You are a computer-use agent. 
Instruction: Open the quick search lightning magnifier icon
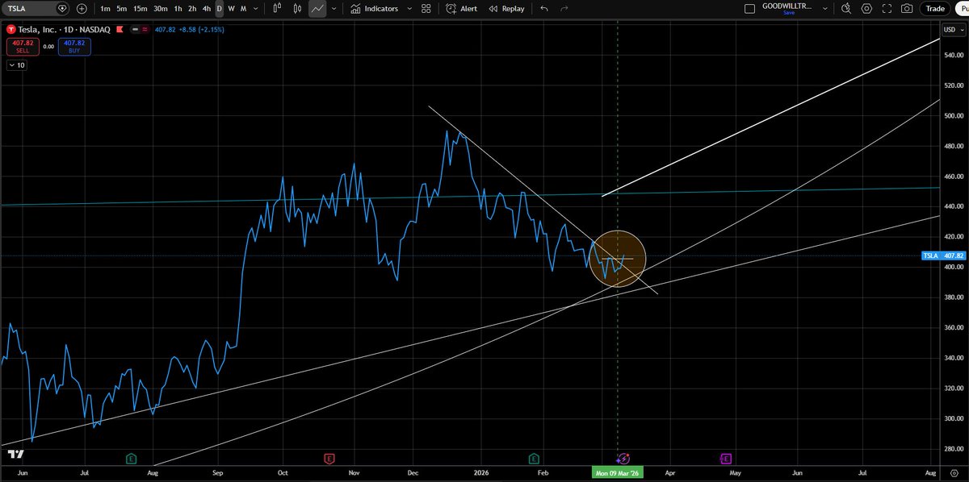[845, 9]
